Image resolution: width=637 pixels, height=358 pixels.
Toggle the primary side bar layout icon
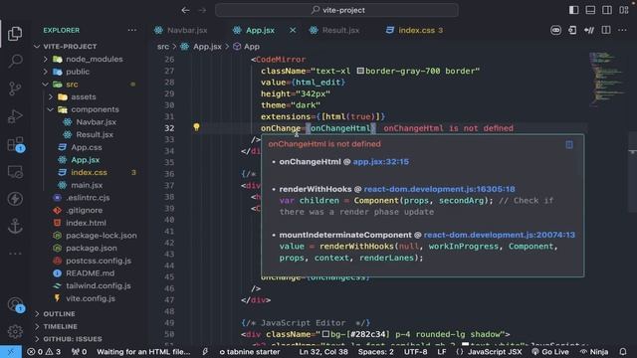[x=573, y=10]
